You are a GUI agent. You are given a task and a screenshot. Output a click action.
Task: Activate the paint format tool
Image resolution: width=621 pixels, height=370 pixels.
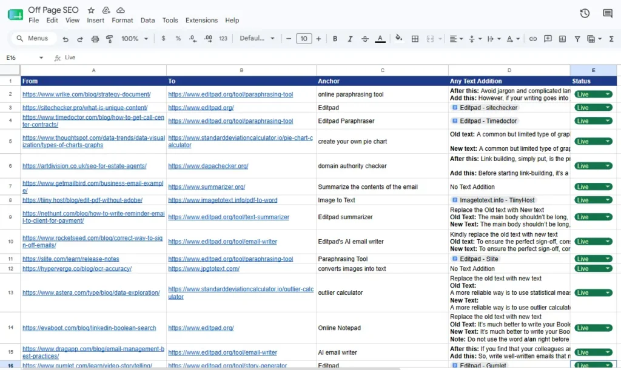[109, 39]
